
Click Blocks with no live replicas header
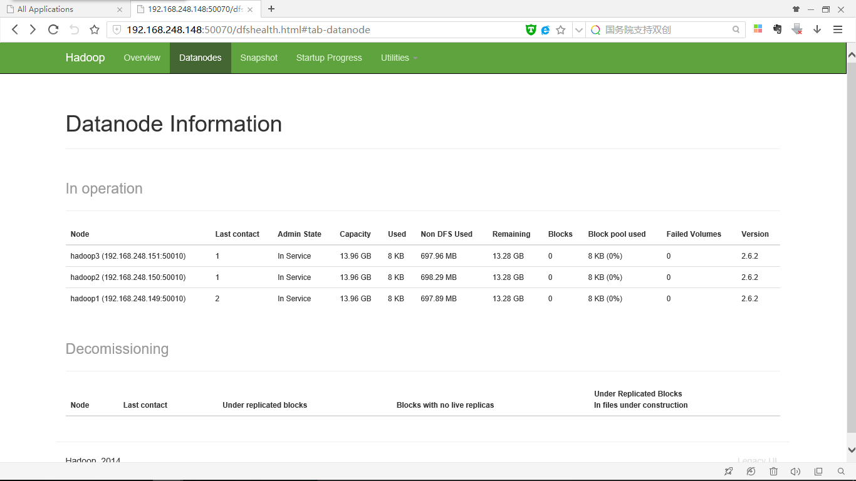(x=446, y=405)
